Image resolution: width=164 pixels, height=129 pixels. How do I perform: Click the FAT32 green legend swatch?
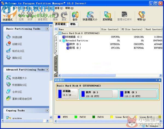pos(76,117)
